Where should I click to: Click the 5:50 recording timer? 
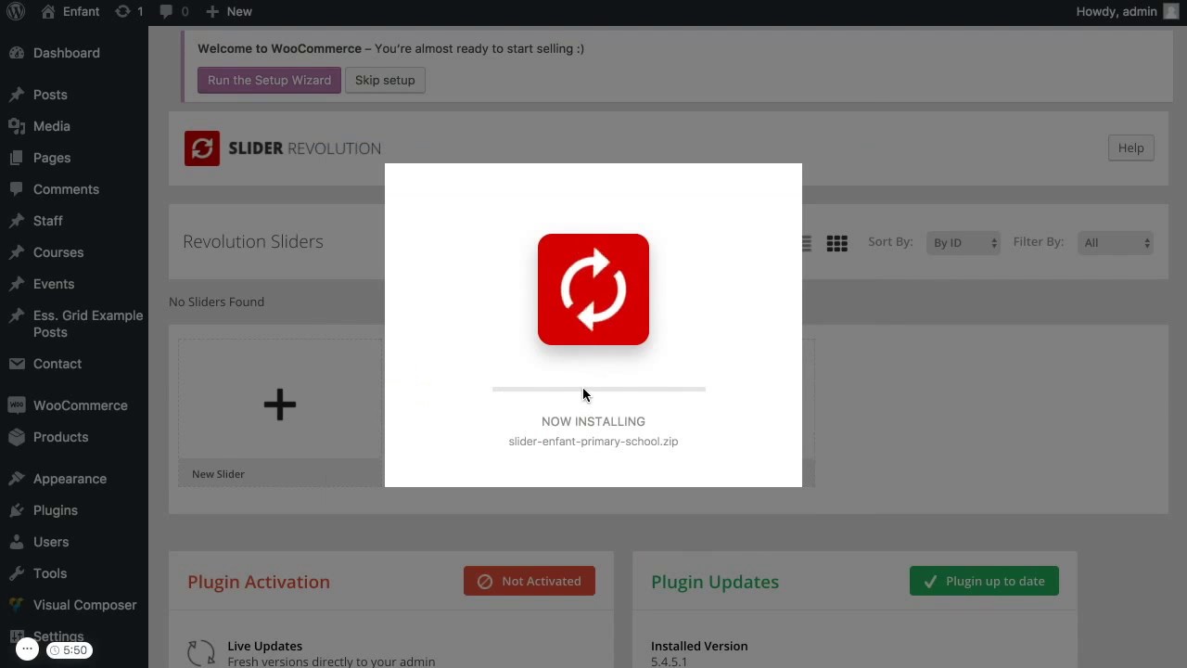coord(69,650)
